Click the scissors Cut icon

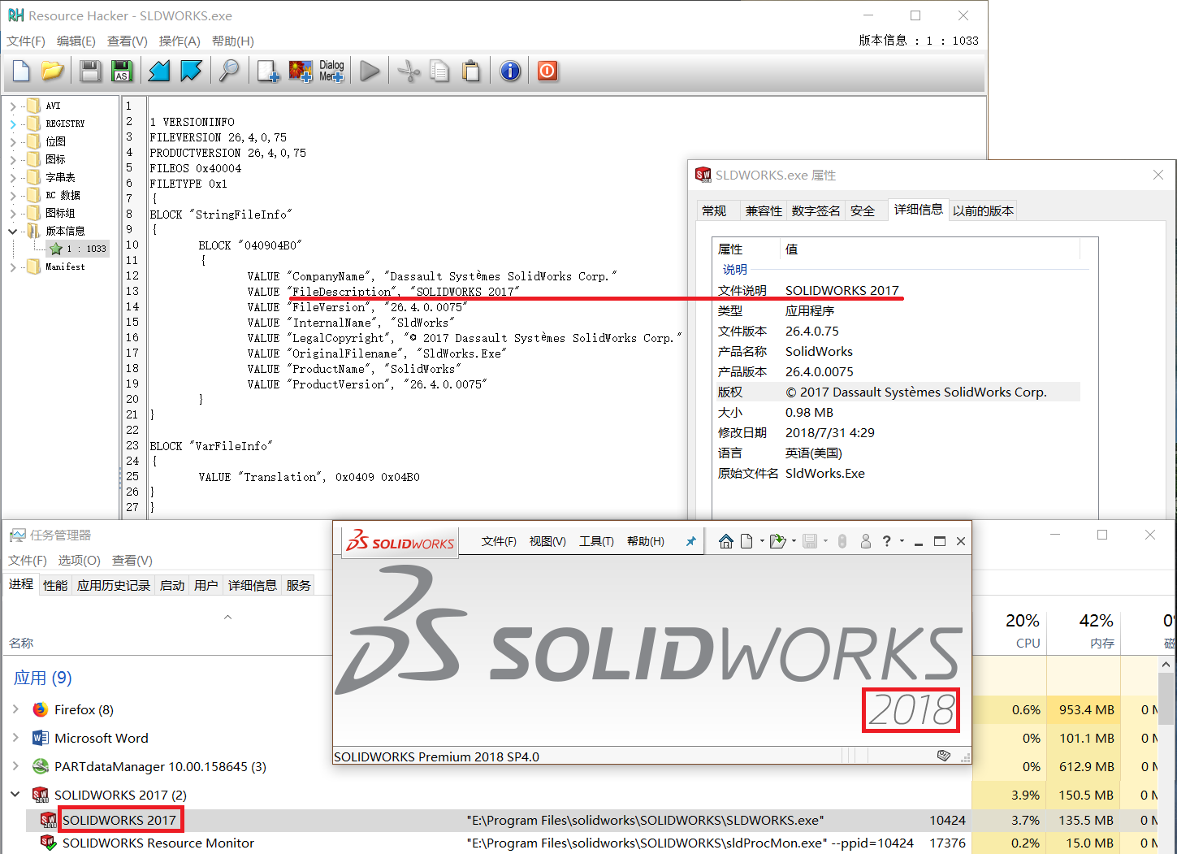click(x=409, y=72)
